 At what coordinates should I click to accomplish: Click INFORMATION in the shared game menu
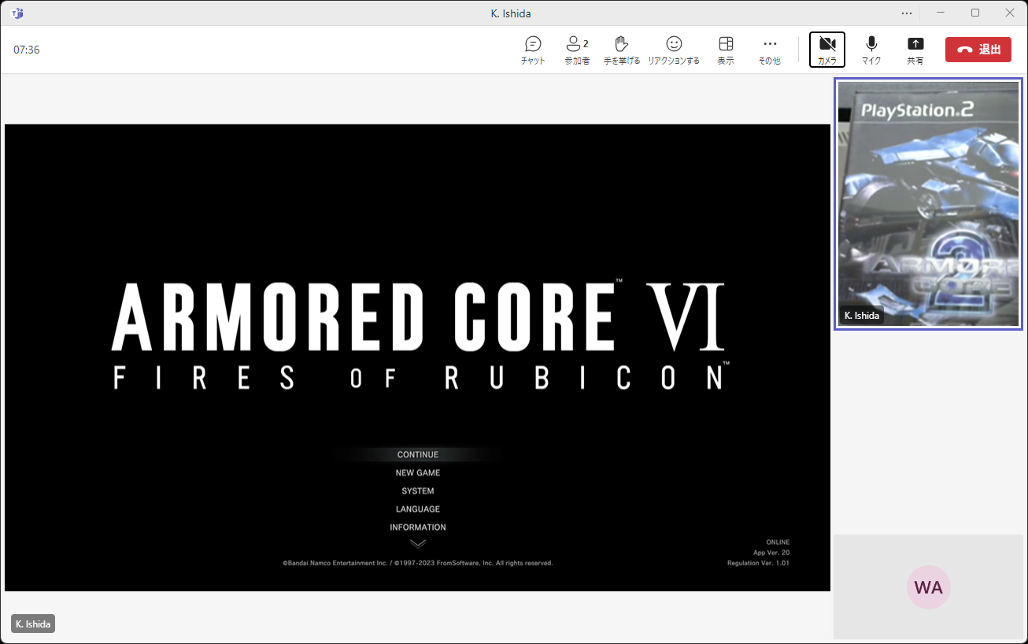tap(418, 527)
